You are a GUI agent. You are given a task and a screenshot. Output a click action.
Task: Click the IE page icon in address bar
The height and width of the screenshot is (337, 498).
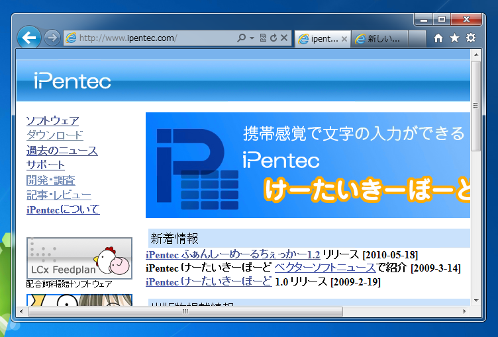(71, 38)
